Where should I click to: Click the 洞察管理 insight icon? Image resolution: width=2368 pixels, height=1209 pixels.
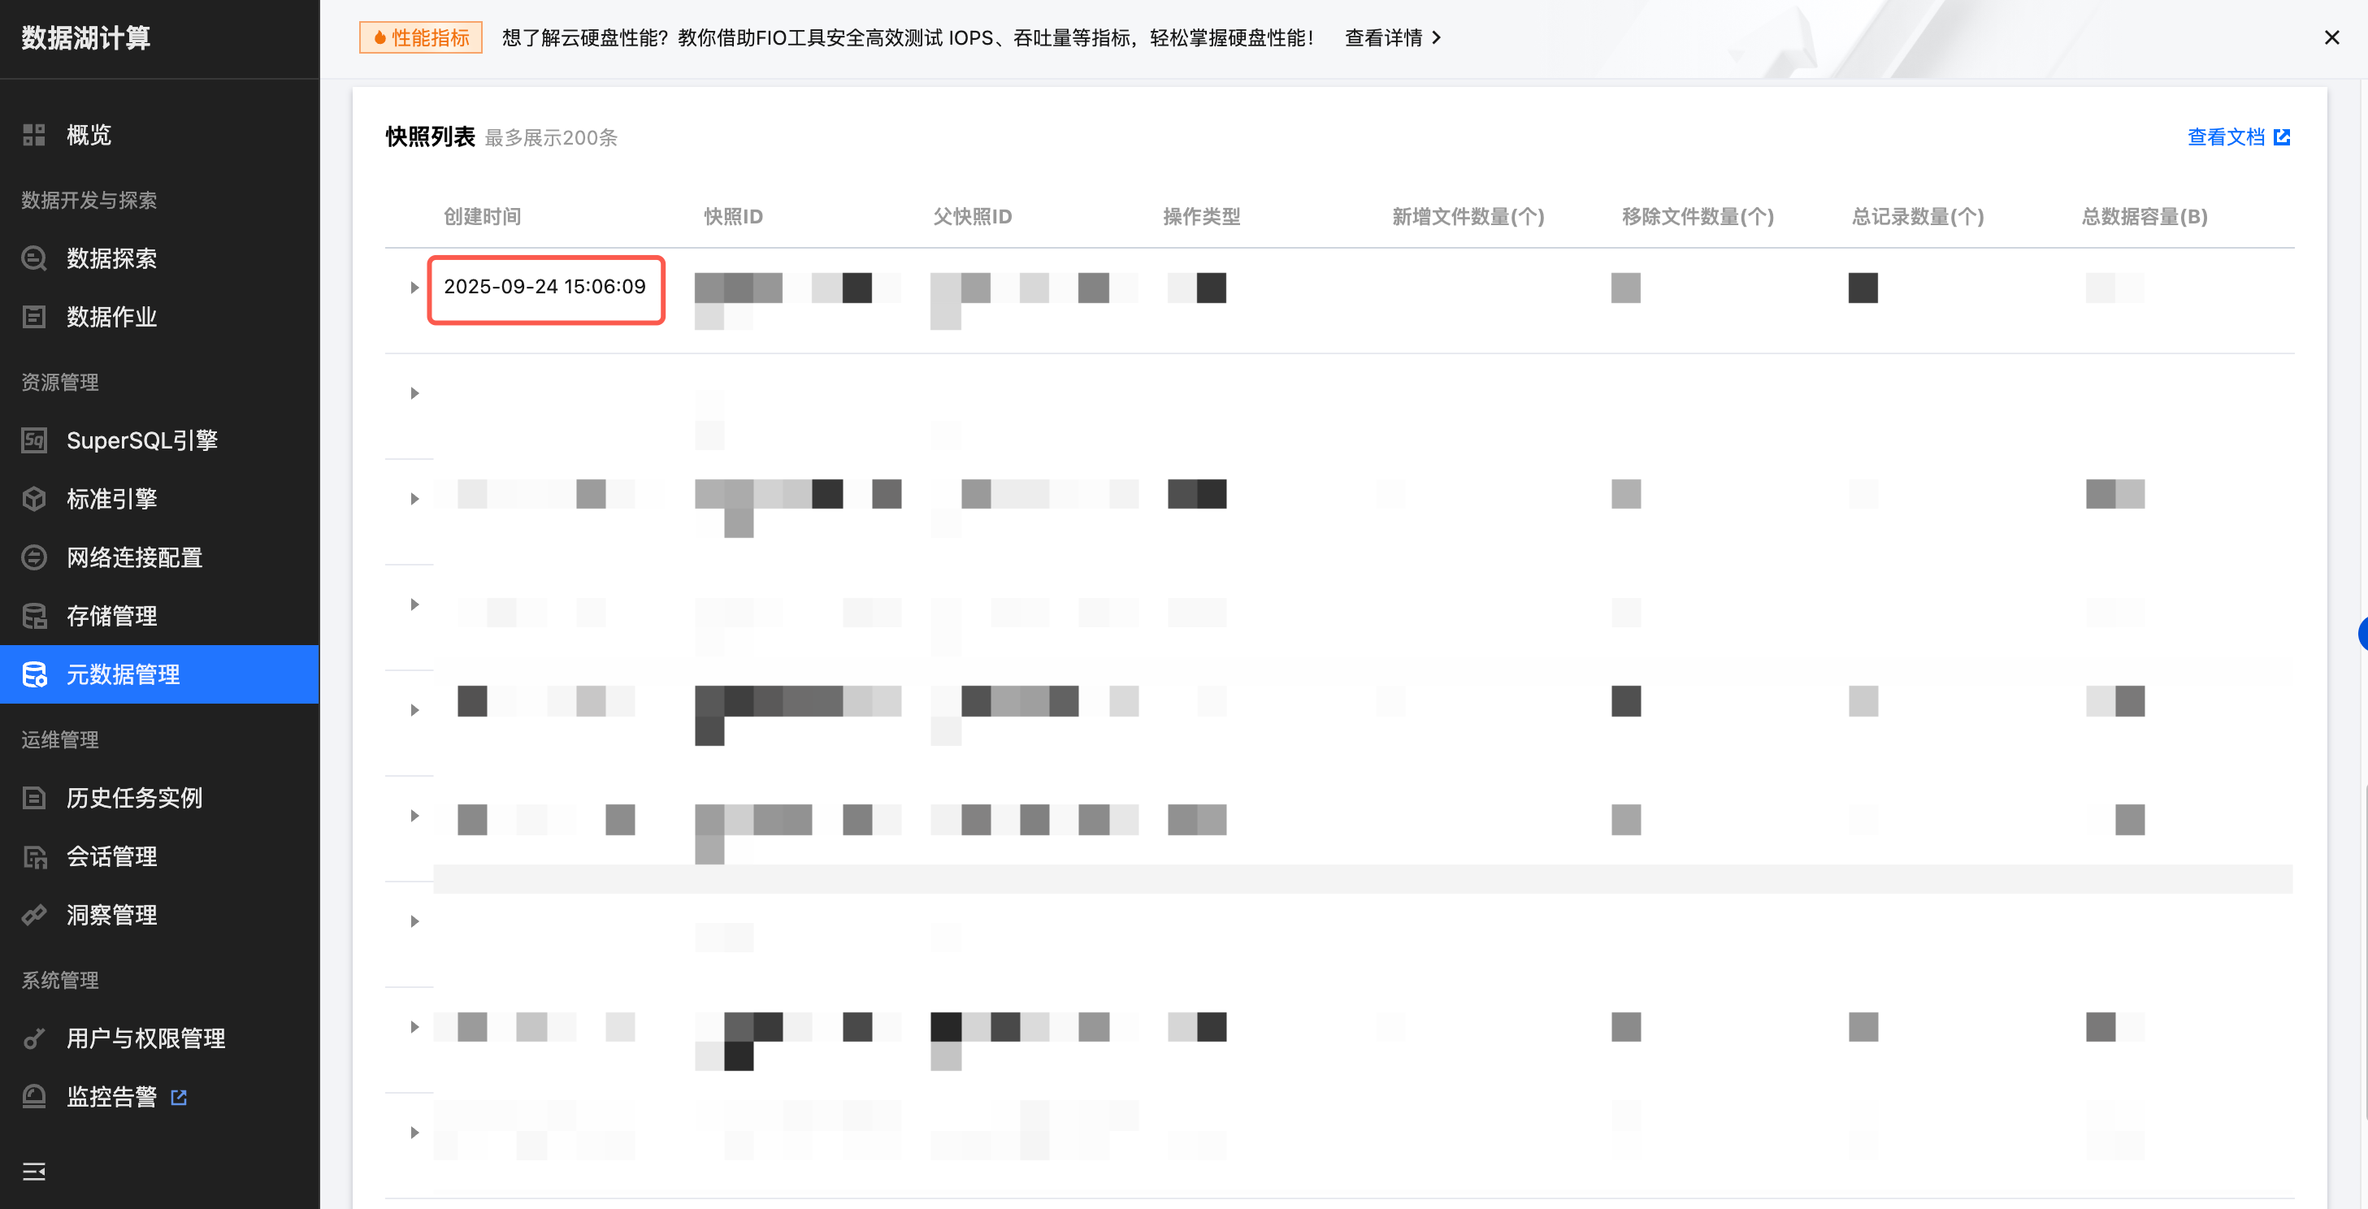point(34,915)
